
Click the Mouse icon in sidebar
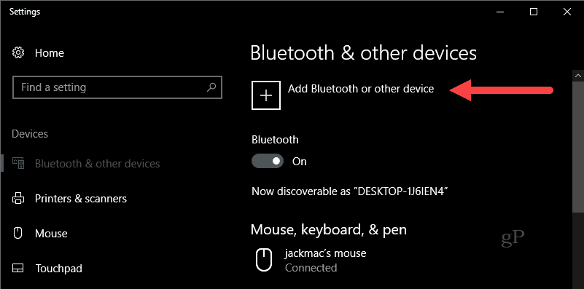pyautogui.click(x=18, y=233)
